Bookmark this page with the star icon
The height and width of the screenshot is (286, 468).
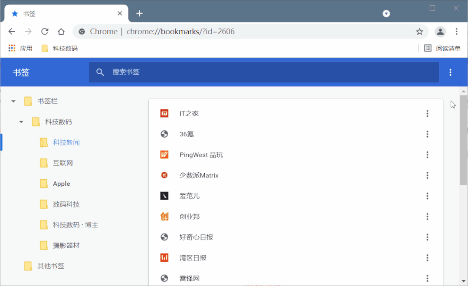419,31
